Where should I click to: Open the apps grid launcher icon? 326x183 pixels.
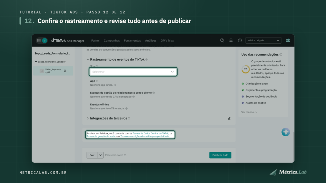click(39, 41)
